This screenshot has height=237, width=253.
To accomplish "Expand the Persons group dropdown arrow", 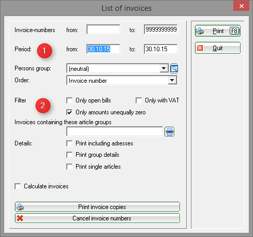I will (163, 68).
